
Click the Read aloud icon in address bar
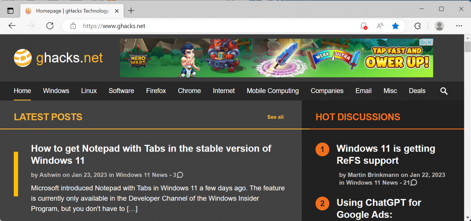pos(380,26)
